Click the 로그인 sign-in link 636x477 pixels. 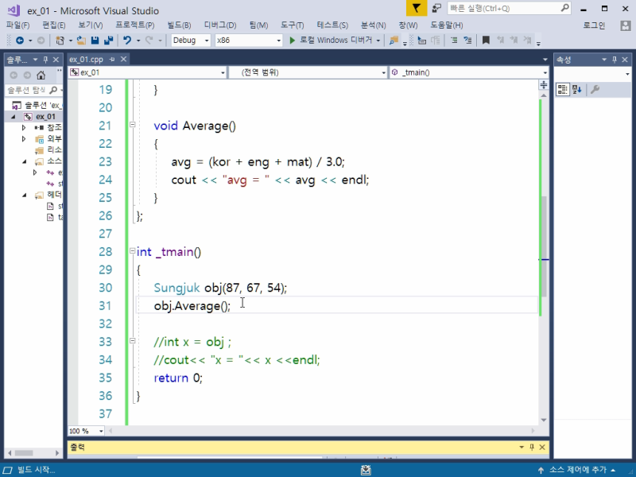coord(594,25)
